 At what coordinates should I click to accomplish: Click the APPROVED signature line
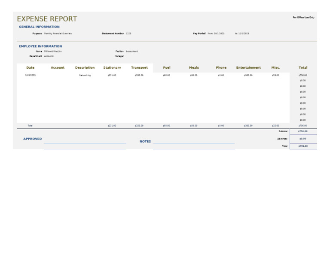click(x=85, y=143)
